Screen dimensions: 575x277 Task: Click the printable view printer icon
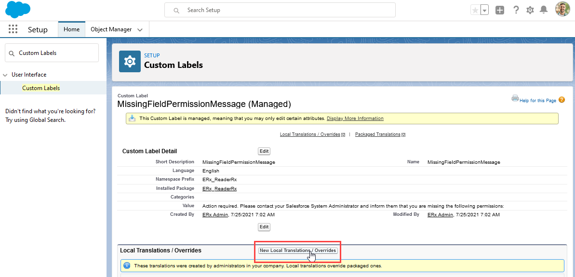tap(515, 98)
